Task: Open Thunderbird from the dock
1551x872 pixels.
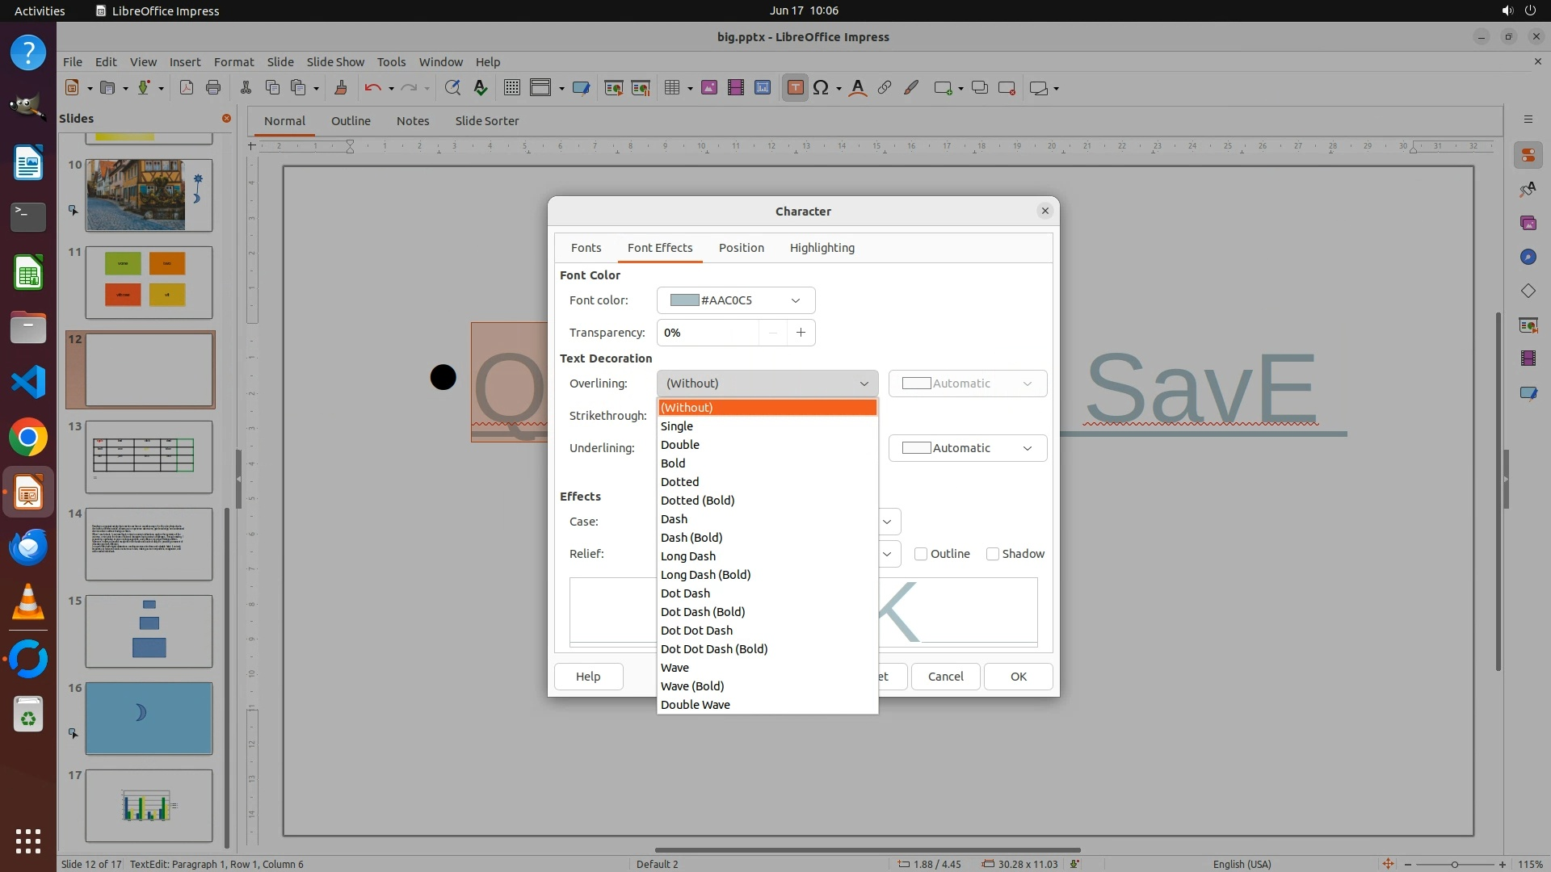Action: 28,547
